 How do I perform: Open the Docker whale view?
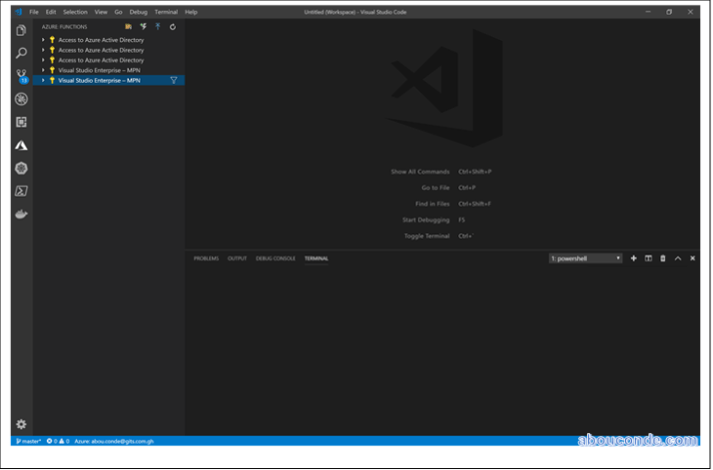pos(21,214)
